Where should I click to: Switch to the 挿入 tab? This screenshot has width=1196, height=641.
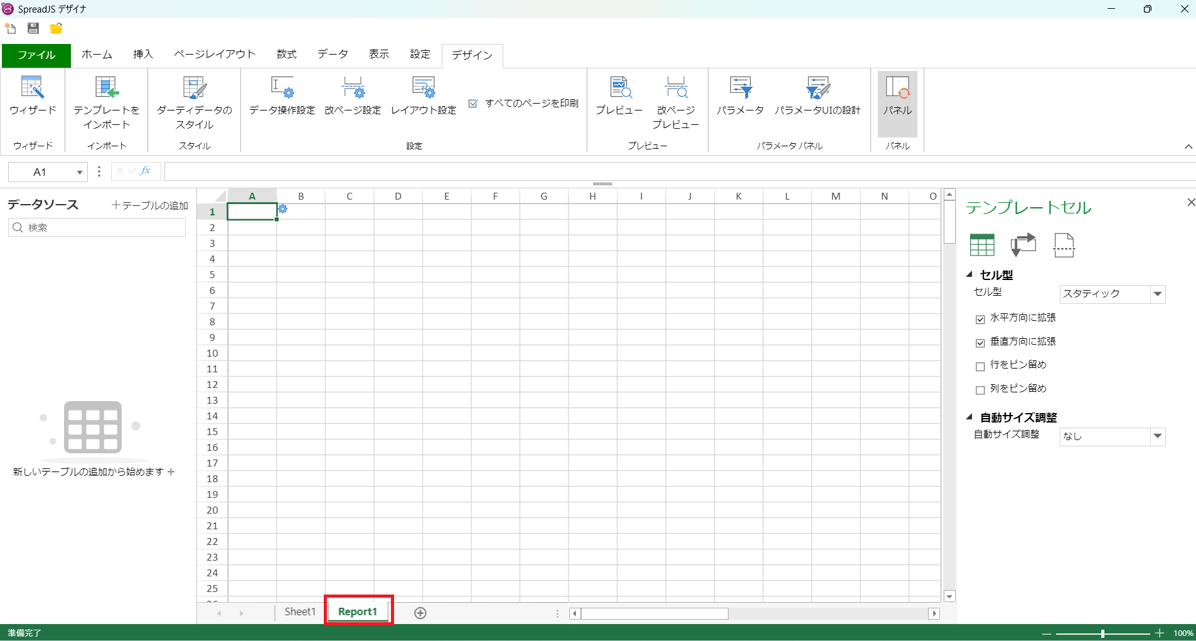tap(143, 55)
